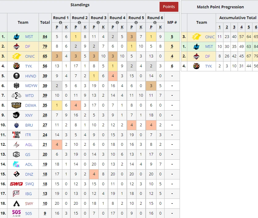Click the Total column header in Standings
This screenshot has width=258, height=218.
[x=45, y=22]
